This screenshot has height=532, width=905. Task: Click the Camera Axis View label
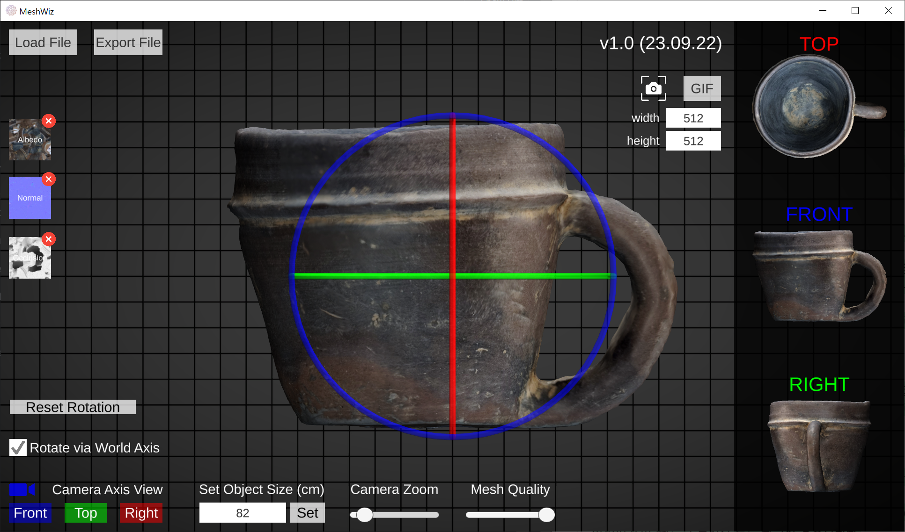pos(107,489)
